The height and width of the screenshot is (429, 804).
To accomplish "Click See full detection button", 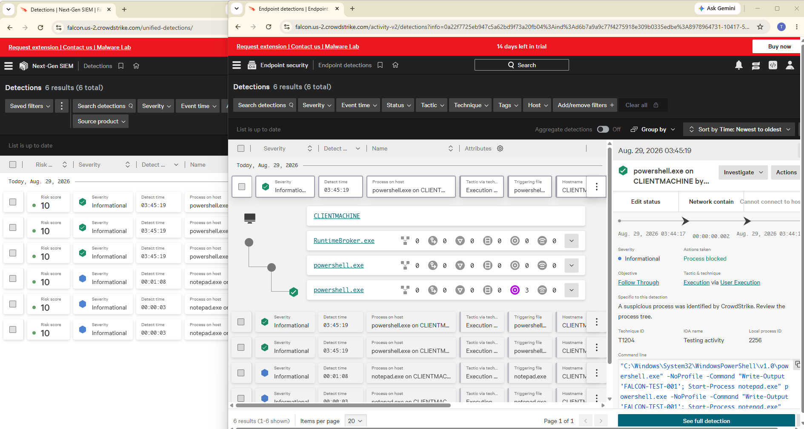I will tap(706, 421).
